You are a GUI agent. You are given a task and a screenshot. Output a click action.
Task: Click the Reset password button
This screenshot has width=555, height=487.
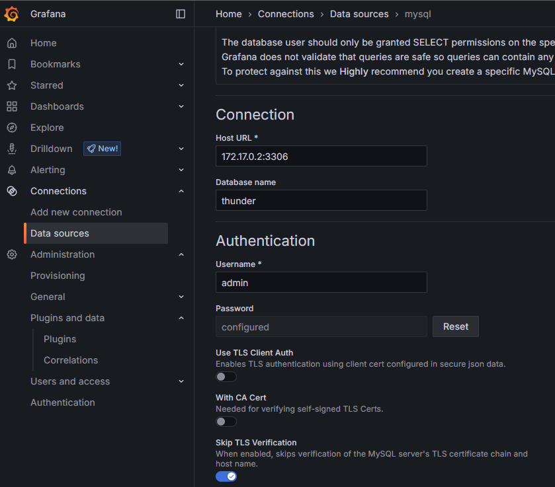pyautogui.click(x=455, y=326)
